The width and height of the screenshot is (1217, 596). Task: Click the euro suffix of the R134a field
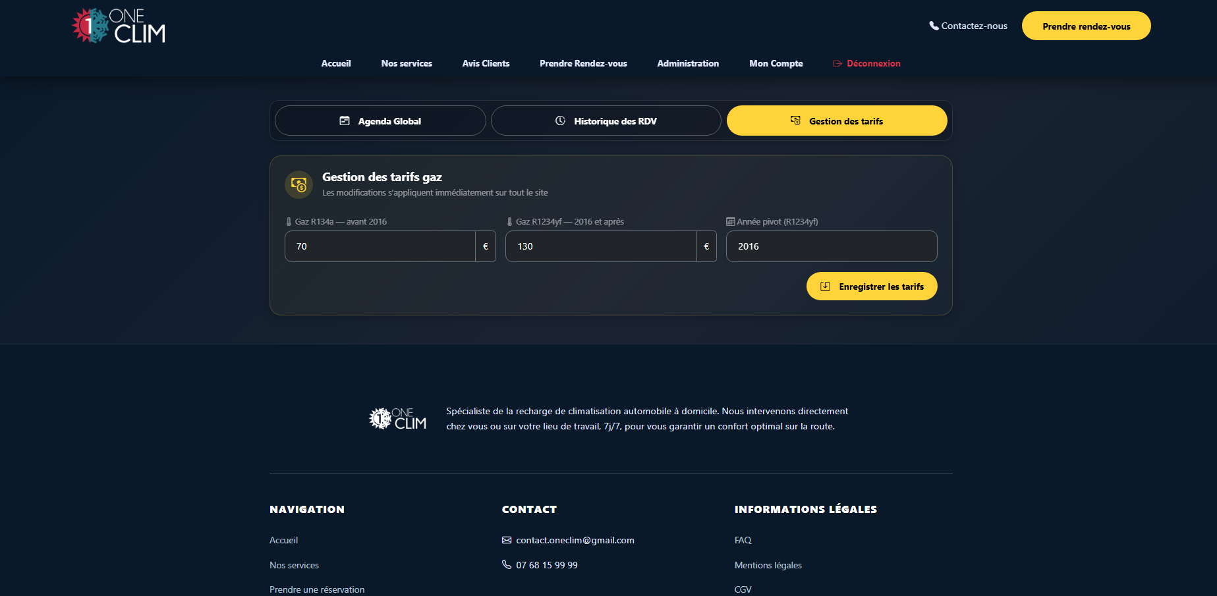[x=486, y=246]
